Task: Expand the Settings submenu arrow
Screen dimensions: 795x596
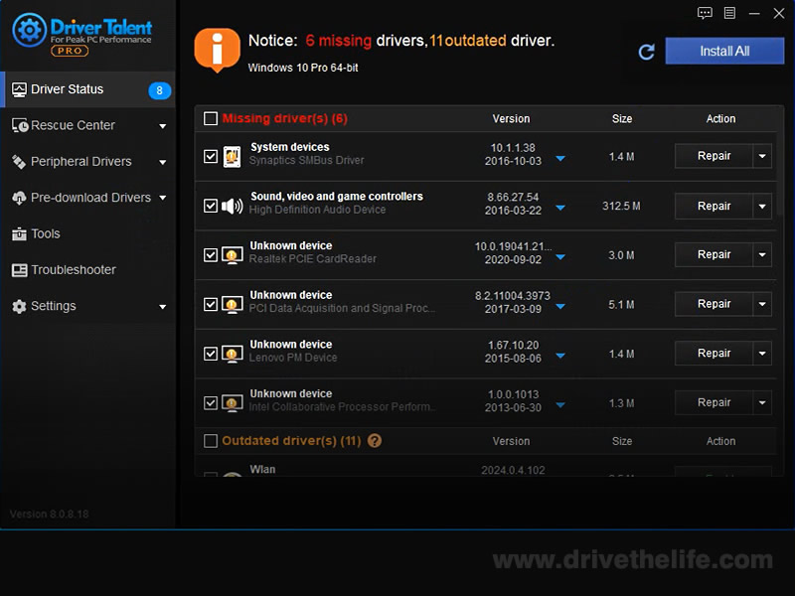Action: point(162,307)
